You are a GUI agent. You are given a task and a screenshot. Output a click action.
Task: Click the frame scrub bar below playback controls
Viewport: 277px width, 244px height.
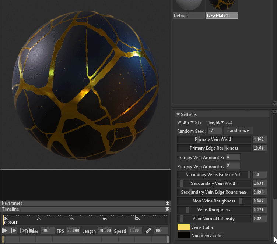click(85, 239)
